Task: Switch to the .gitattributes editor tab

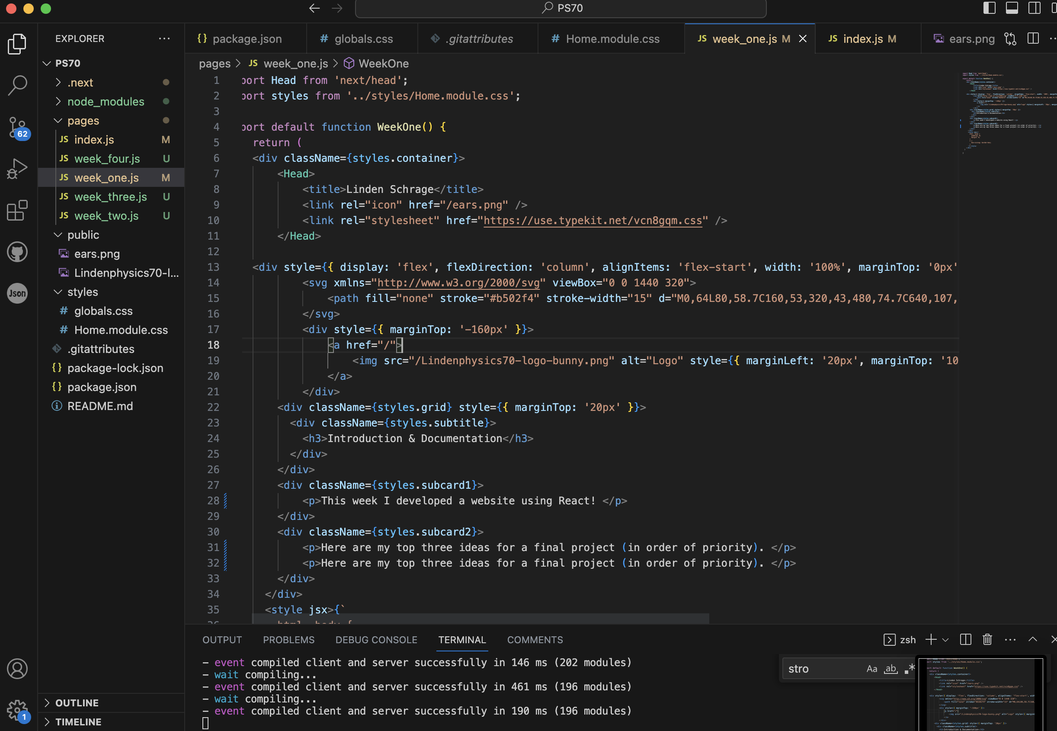Action: pyautogui.click(x=478, y=39)
